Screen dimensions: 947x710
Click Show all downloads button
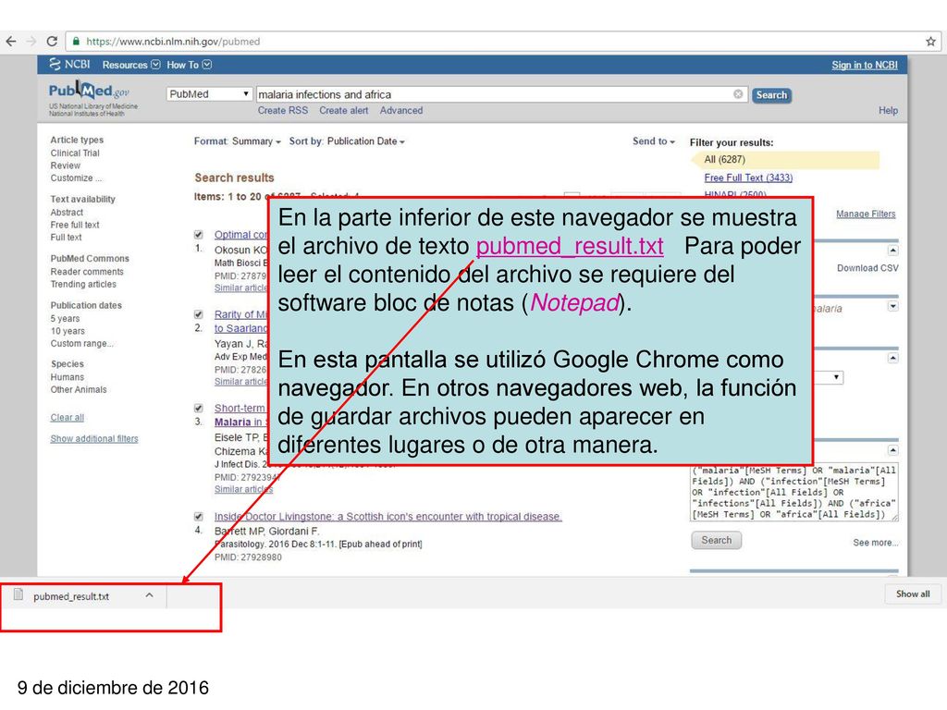(x=913, y=594)
